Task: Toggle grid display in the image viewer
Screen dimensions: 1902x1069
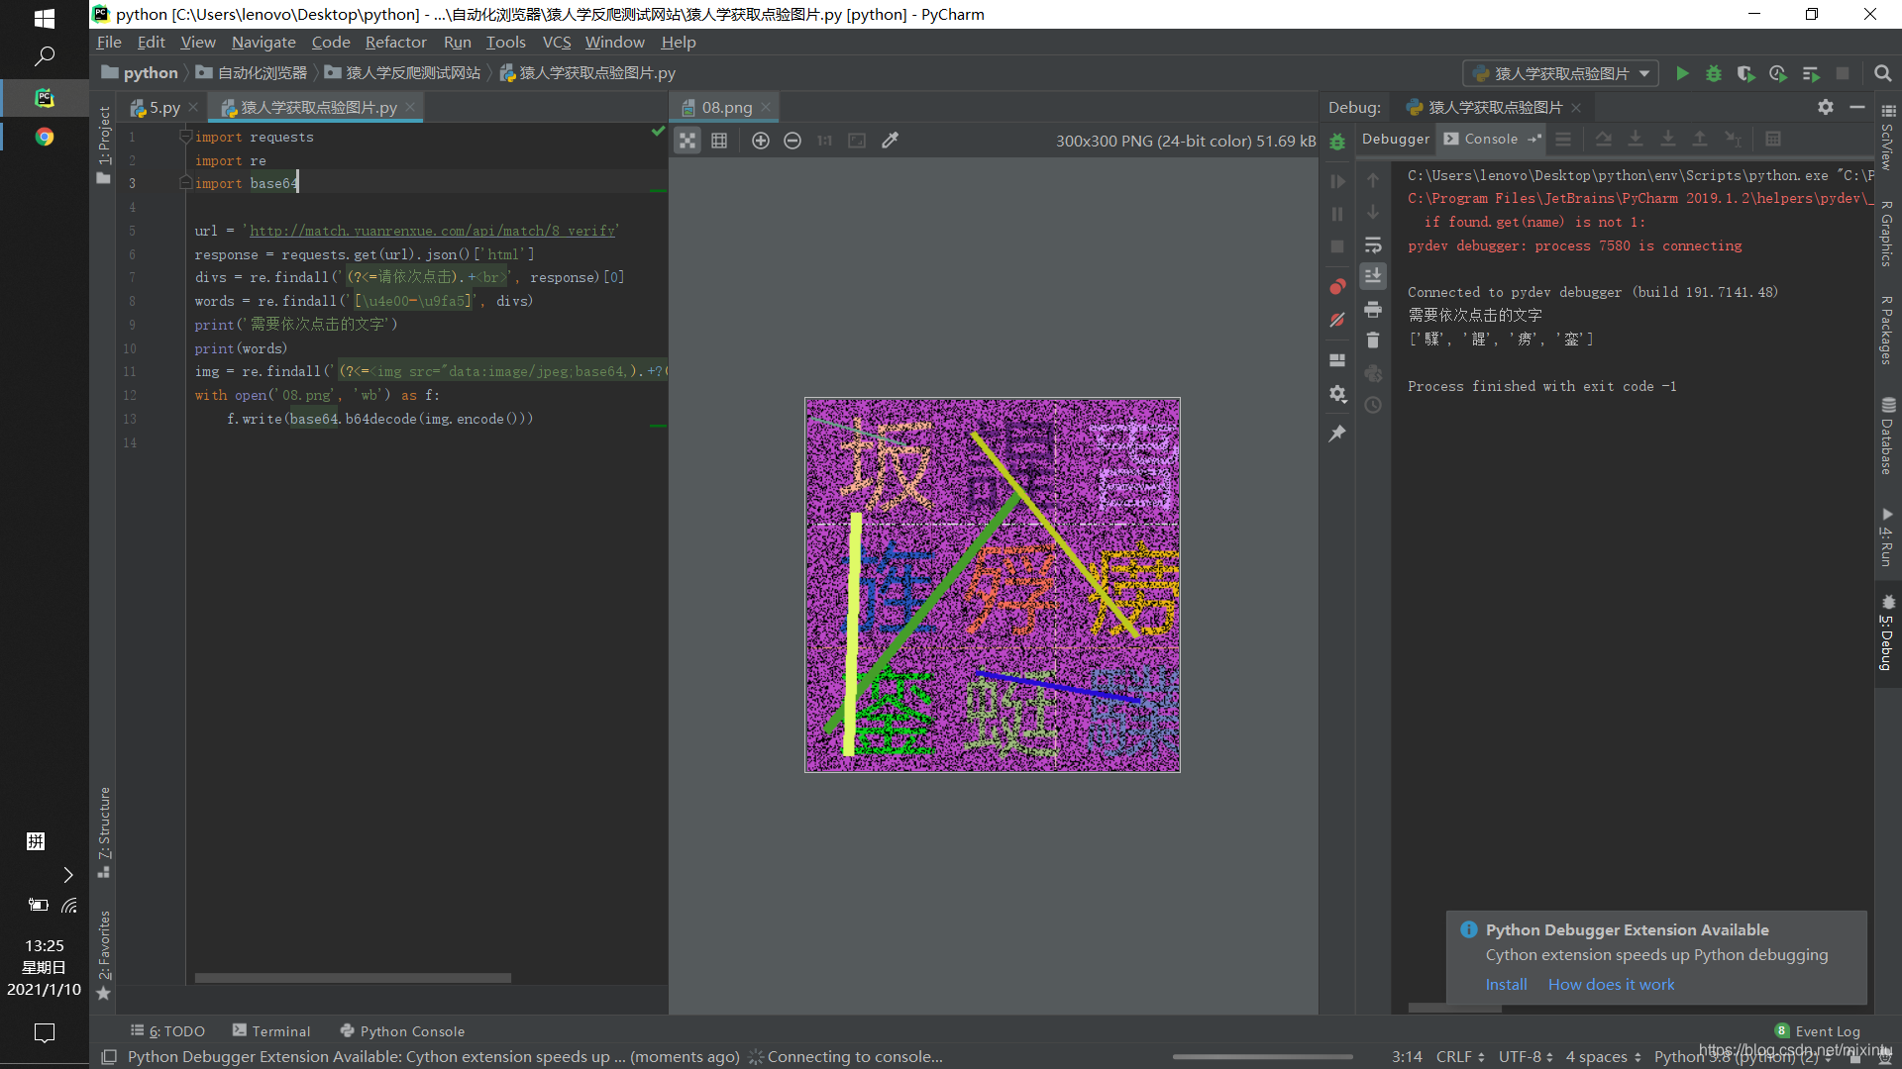Action: [719, 141]
